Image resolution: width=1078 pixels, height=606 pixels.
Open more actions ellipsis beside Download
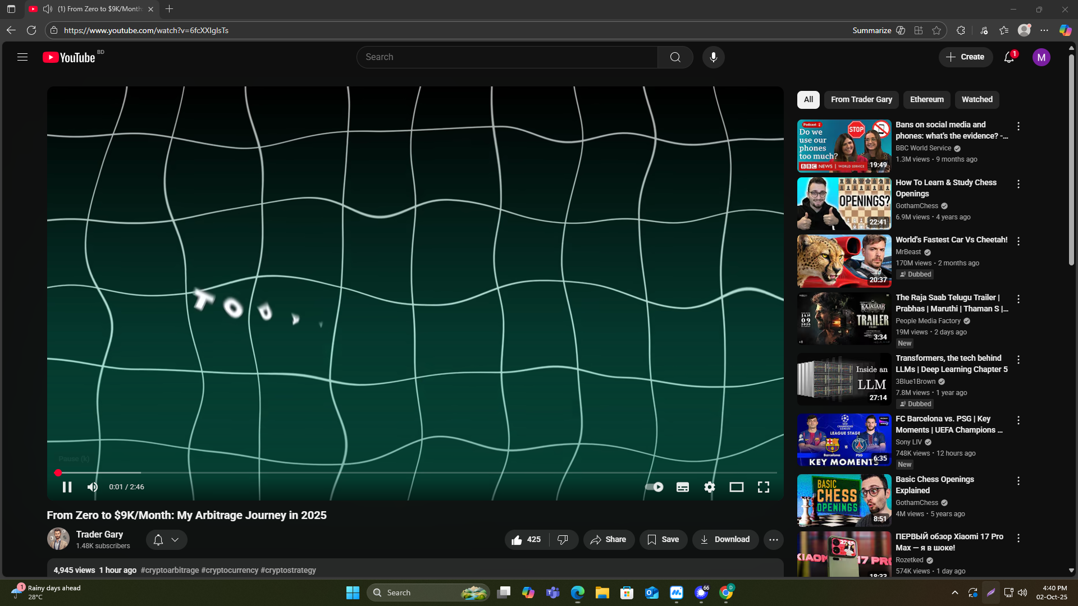click(x=773, y=539)
